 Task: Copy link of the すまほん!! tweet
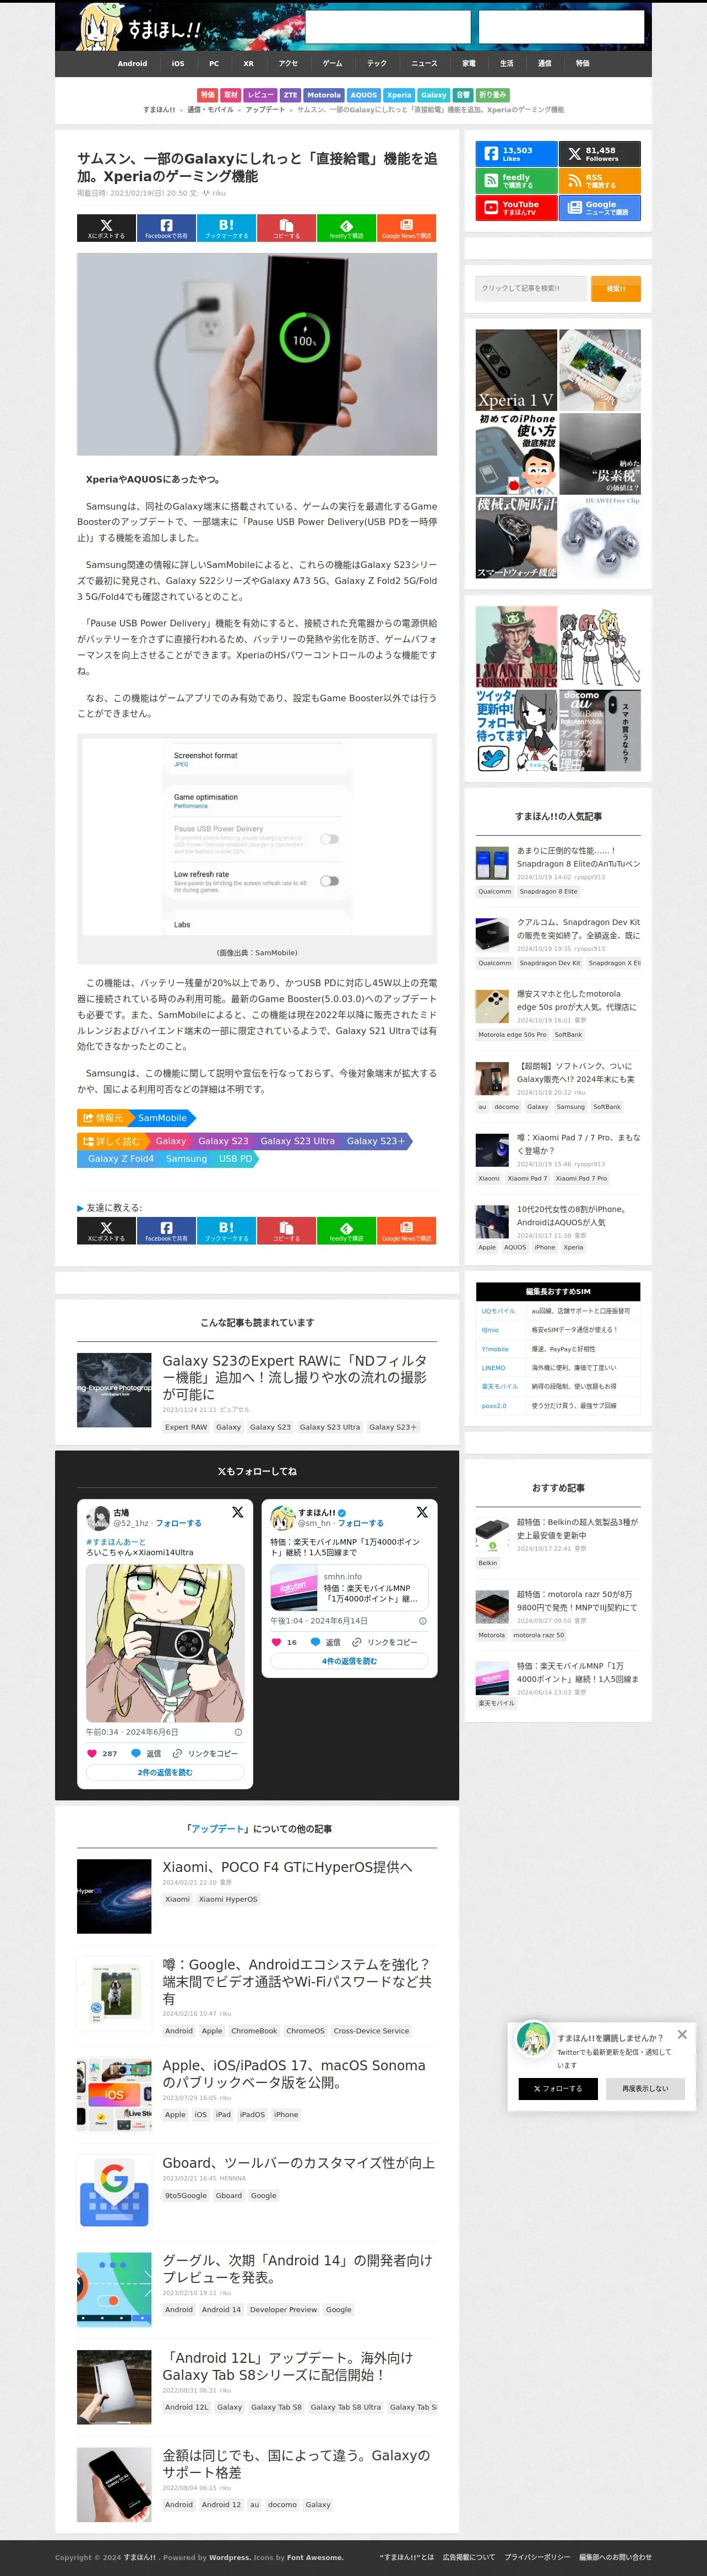point(384,1642)
